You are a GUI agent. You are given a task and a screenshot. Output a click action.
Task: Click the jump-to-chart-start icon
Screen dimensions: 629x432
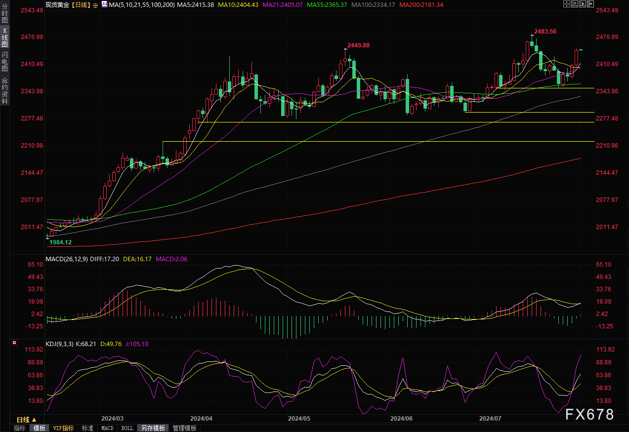[575, 4]
